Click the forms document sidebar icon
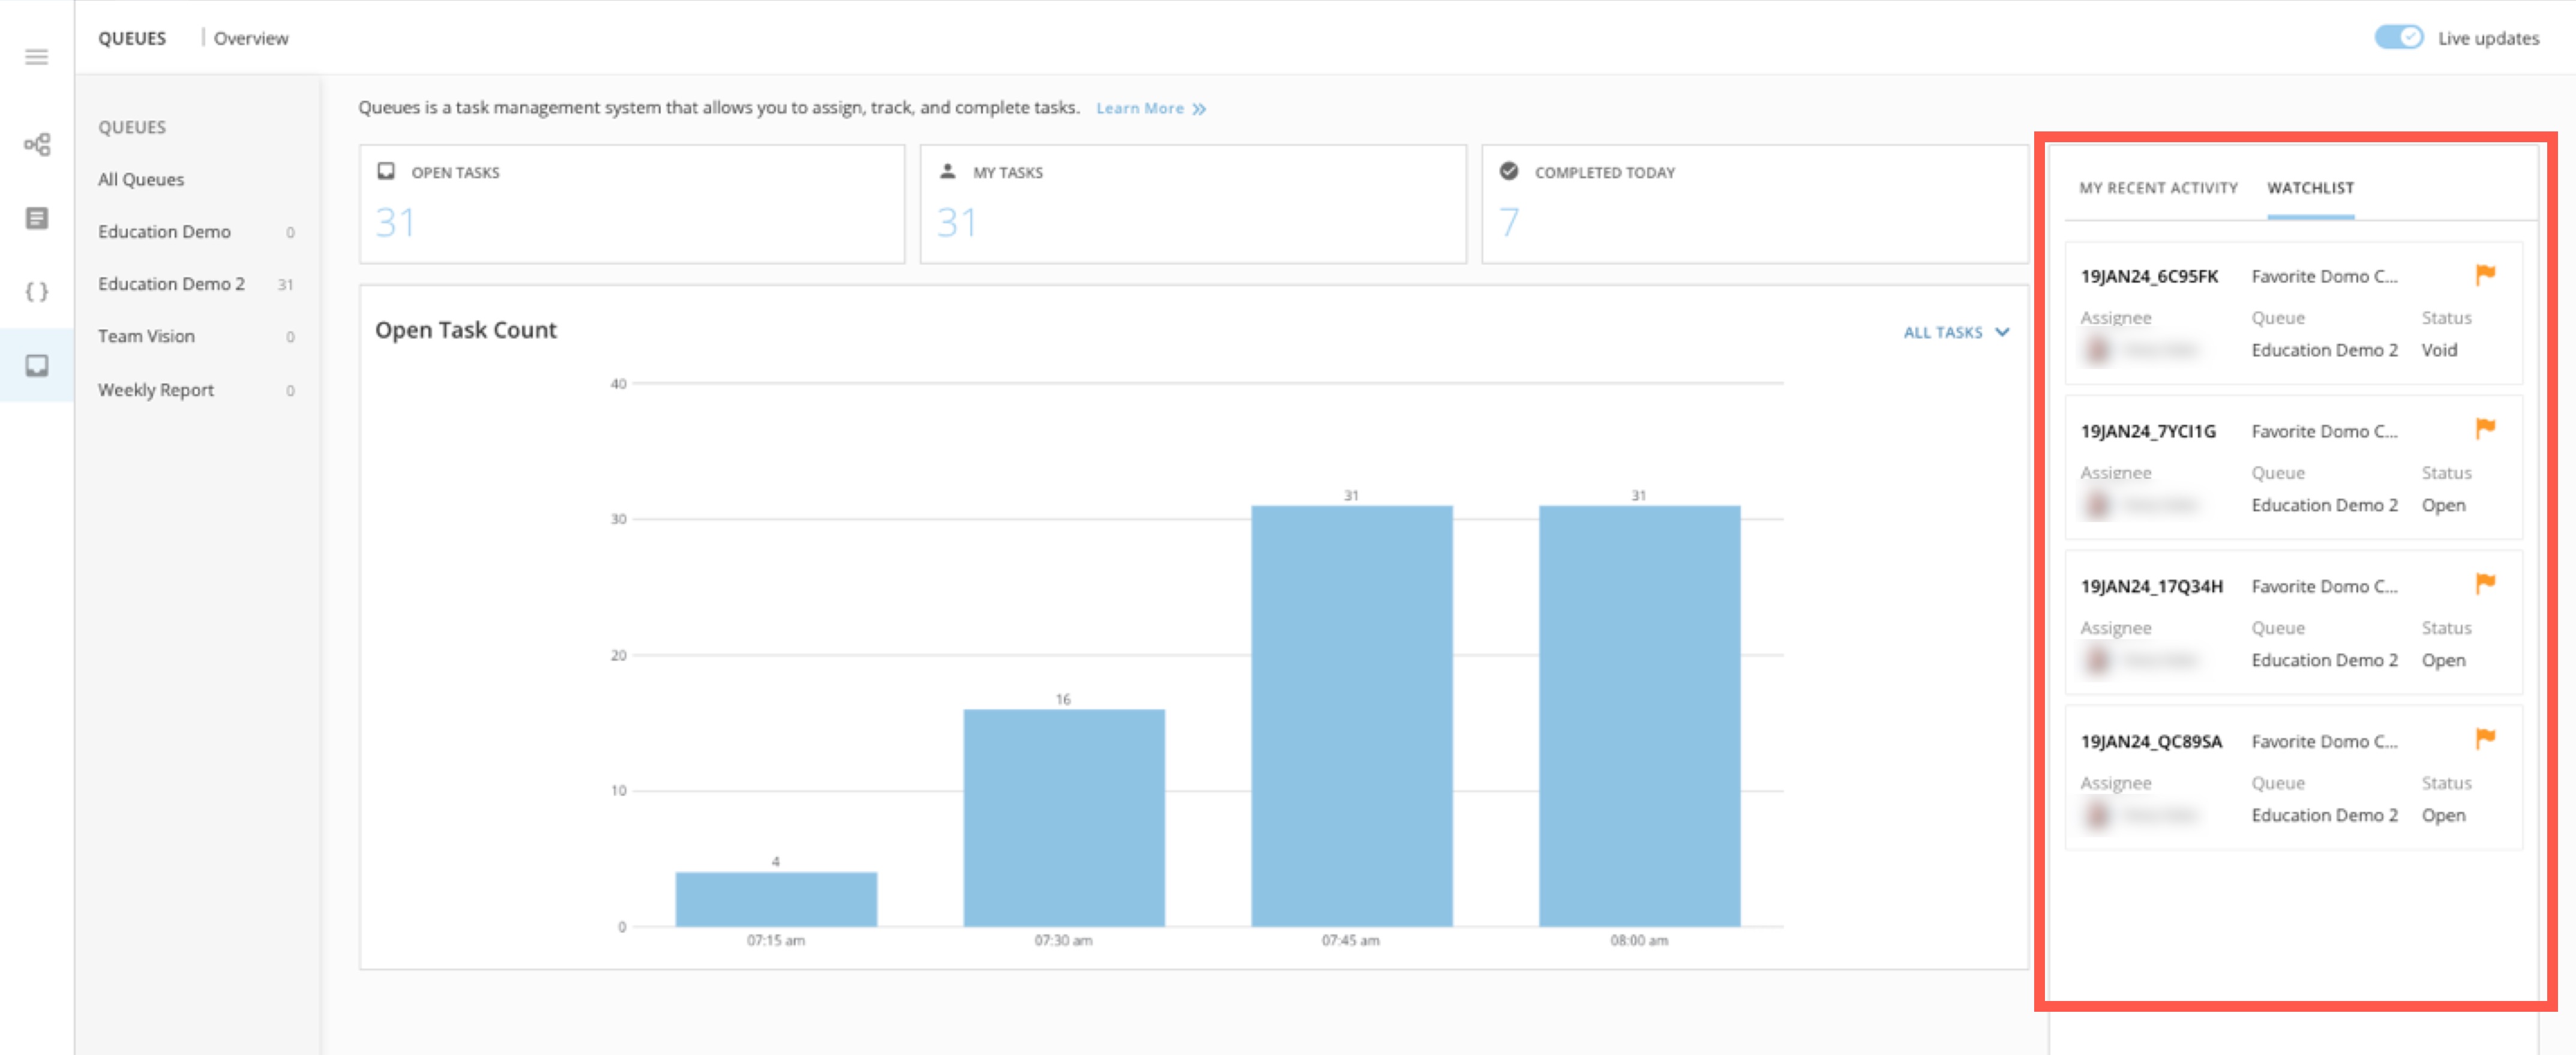Viewport: 2576px width, 1055px height. [x=37, y=218]
